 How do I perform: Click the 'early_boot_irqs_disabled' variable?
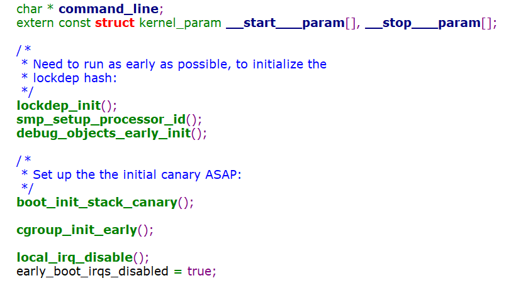click(93, 271)
